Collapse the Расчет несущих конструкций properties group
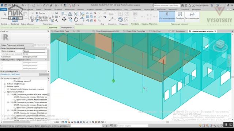 click(46, 48)
